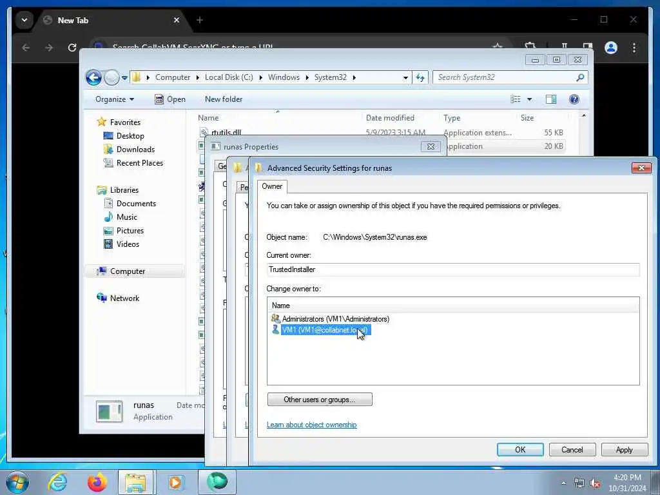Click Apply in Advanced Security Settings
660x495 pixels.
[x=624, y=449]
